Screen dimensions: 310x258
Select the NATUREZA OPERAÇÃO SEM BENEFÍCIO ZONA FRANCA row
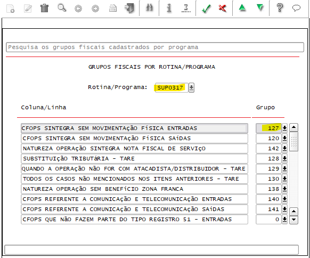[x=134, y=189]
